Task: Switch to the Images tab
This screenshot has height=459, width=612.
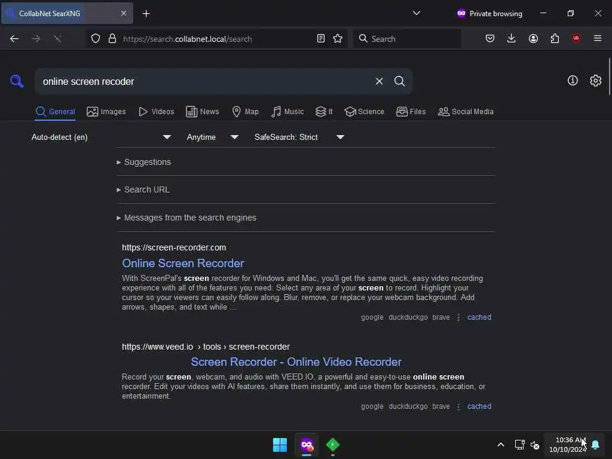Action: pyautogui.click(x=106, y=112)
